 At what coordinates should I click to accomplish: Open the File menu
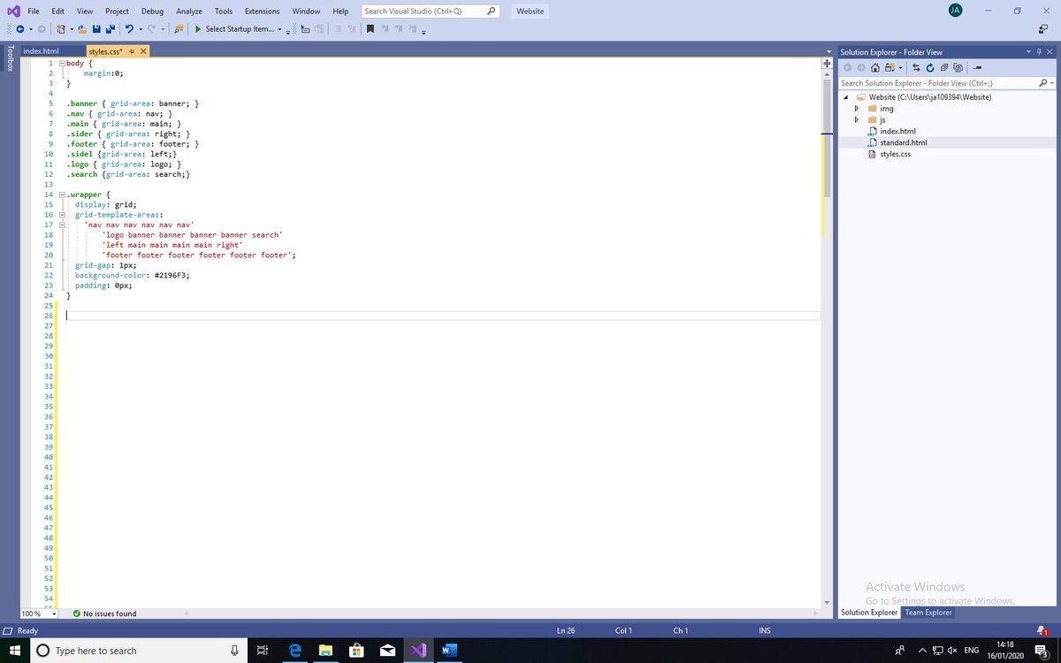33,11
